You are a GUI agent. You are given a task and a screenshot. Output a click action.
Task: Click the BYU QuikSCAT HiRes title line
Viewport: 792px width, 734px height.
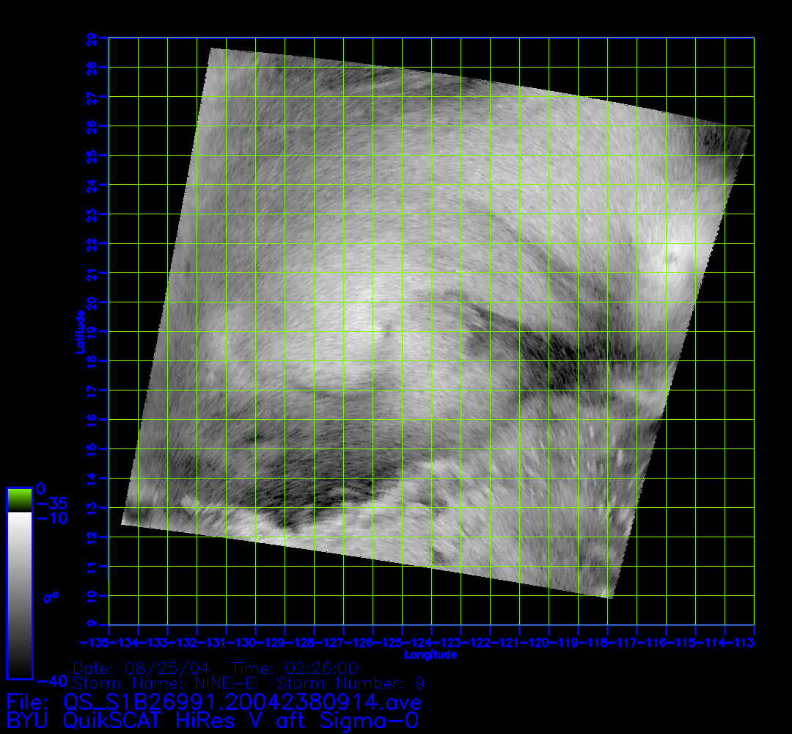[213, 721]
